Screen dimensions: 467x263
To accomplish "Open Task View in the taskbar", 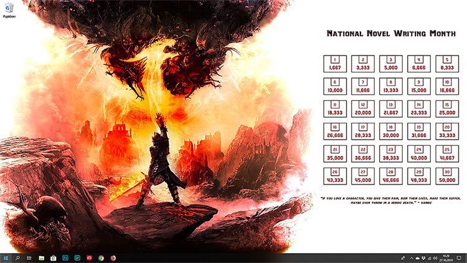I will tap(29, 258).
